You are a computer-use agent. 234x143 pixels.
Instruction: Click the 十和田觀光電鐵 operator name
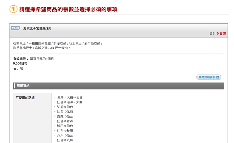coord(40,43)
